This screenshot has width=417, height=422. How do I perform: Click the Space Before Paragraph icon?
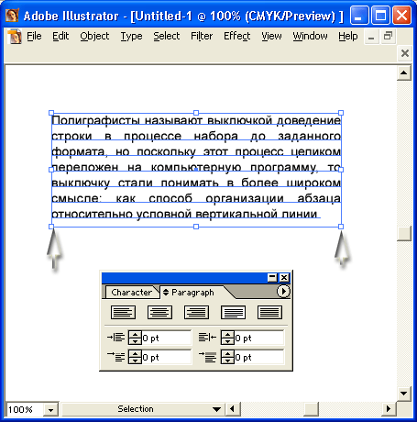pos(207,357)
